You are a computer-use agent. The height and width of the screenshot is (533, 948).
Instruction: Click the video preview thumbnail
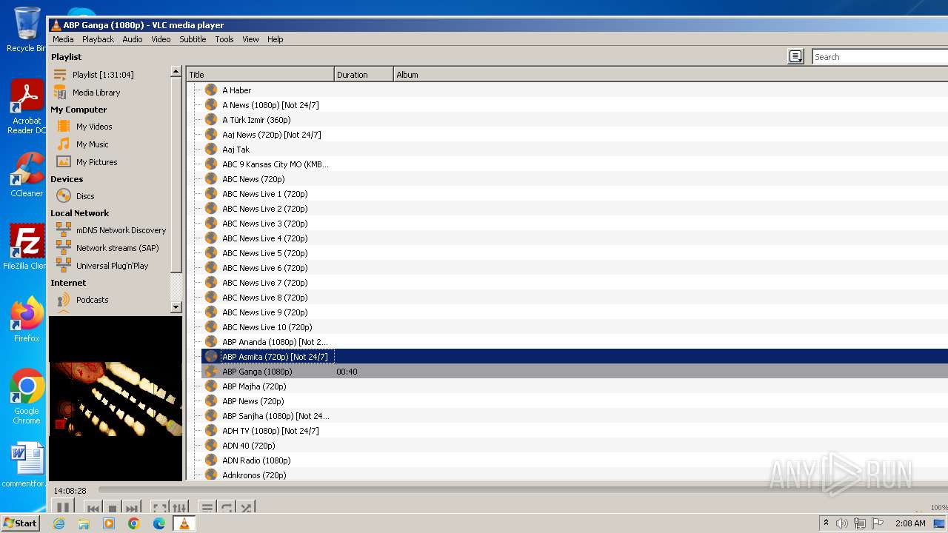116,399
